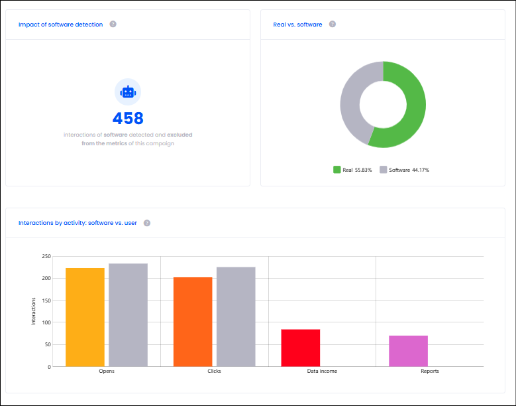Click the pink Reports bar
This screenshot has height=406, width=516.
[409, 351]
